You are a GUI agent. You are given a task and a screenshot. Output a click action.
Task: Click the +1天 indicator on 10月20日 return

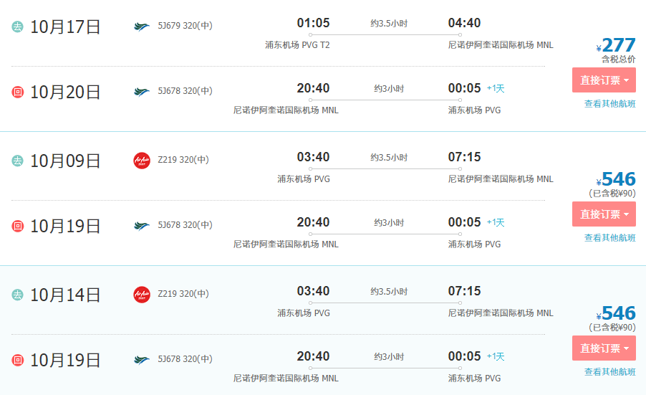[x=496, y=88]
